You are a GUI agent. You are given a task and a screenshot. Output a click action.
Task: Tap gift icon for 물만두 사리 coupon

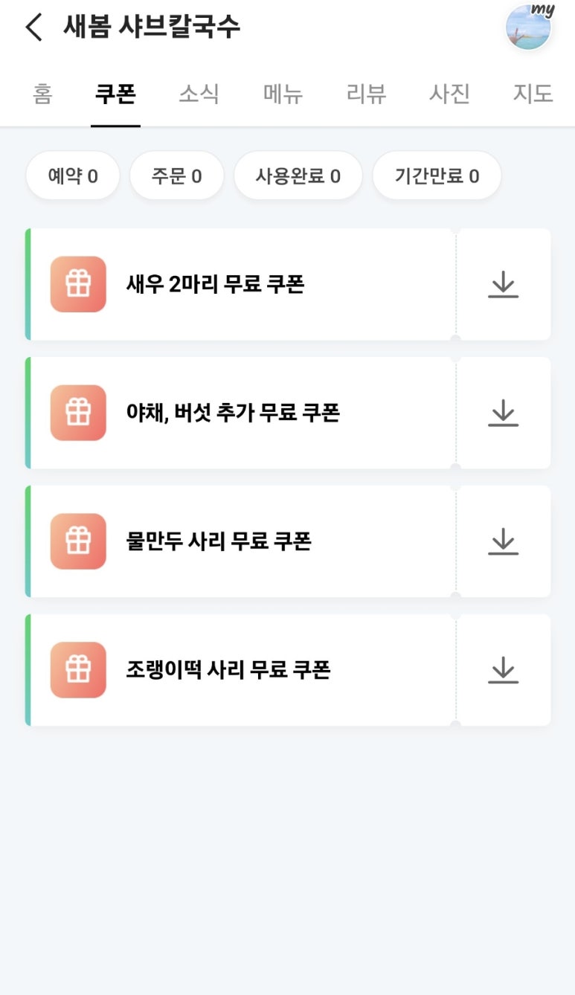pyautogui.click(x=78, y=541)
